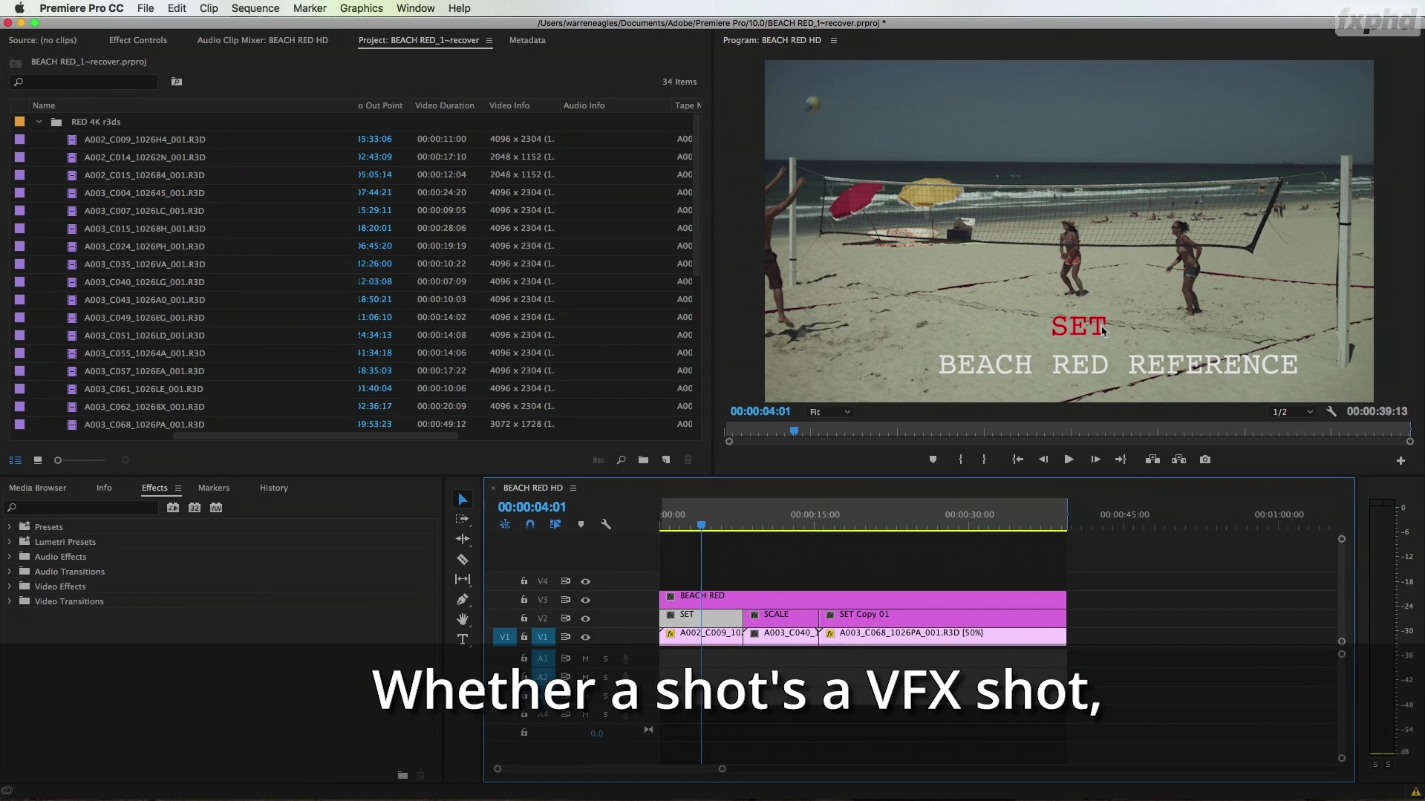
Task: Select the Track Select Forward tool
Action: [463, 519]
